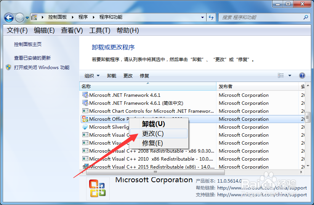Click the magnifier search icon

pyautogui.click(x=306, y=17)
